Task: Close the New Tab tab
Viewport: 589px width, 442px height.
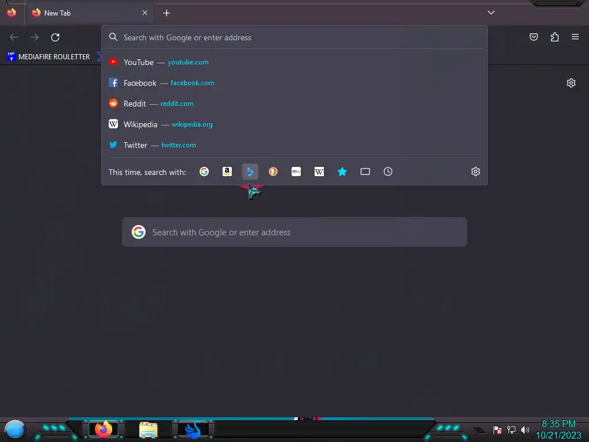Action: point(145,13)
